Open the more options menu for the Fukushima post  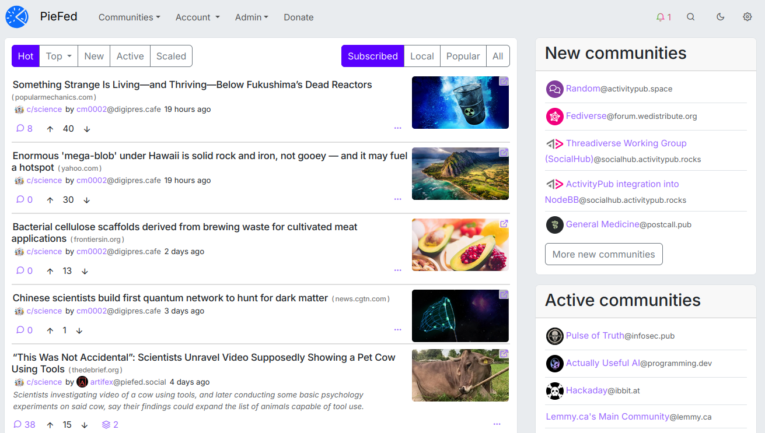[397, 128]
